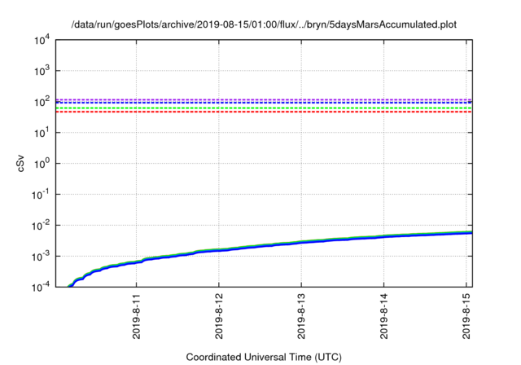This screenshot has width=521, height=365.
Task: Click the Coordinated Universal Time (UTC) axis title
Action: pyautogui.click(x=264, y=358)
